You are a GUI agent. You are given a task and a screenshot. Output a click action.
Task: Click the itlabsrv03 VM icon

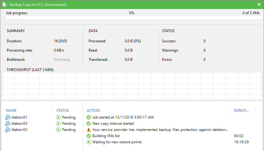[8, 124]
